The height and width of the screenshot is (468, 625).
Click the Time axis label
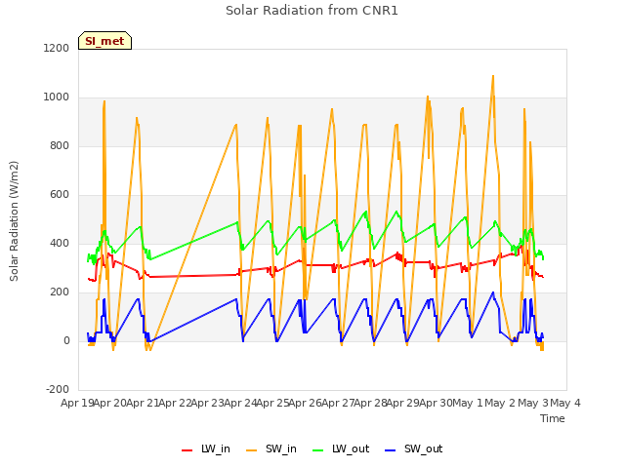click(x=552, y=418)
